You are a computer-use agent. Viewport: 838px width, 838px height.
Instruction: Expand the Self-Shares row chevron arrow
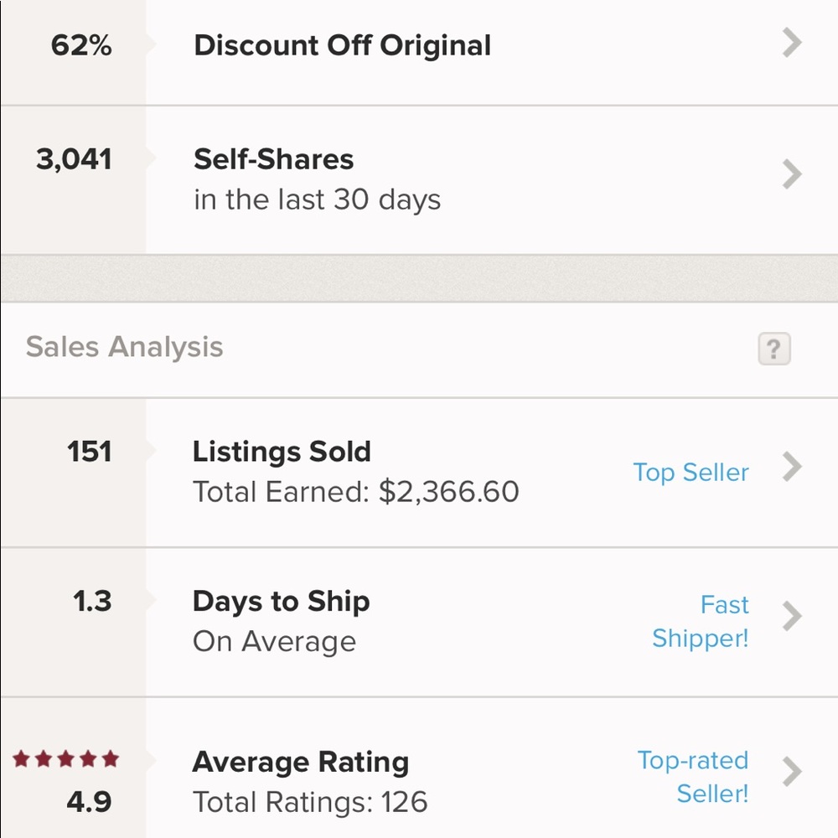(x=792, y=174)
